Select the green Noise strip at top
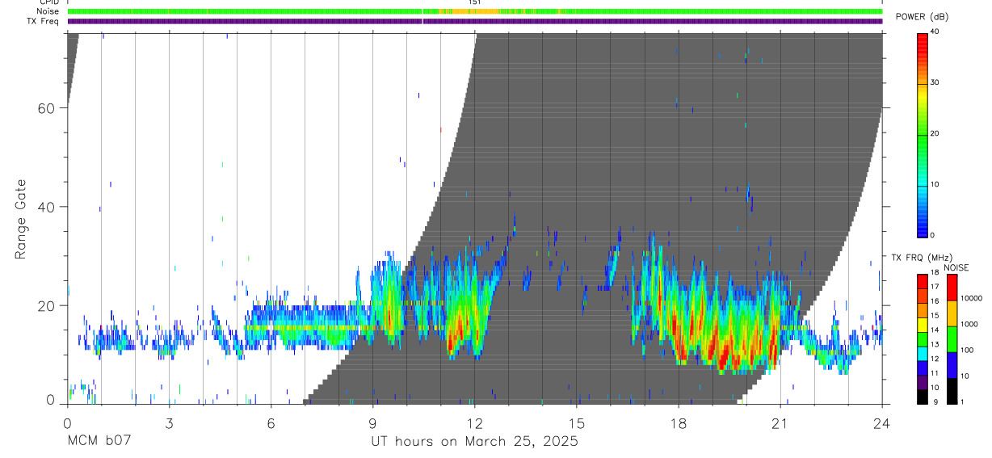992x458 pixels. 475,12
